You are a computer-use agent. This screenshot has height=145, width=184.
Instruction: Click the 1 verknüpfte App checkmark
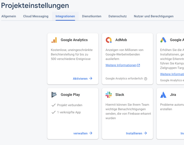pos(53,112)
